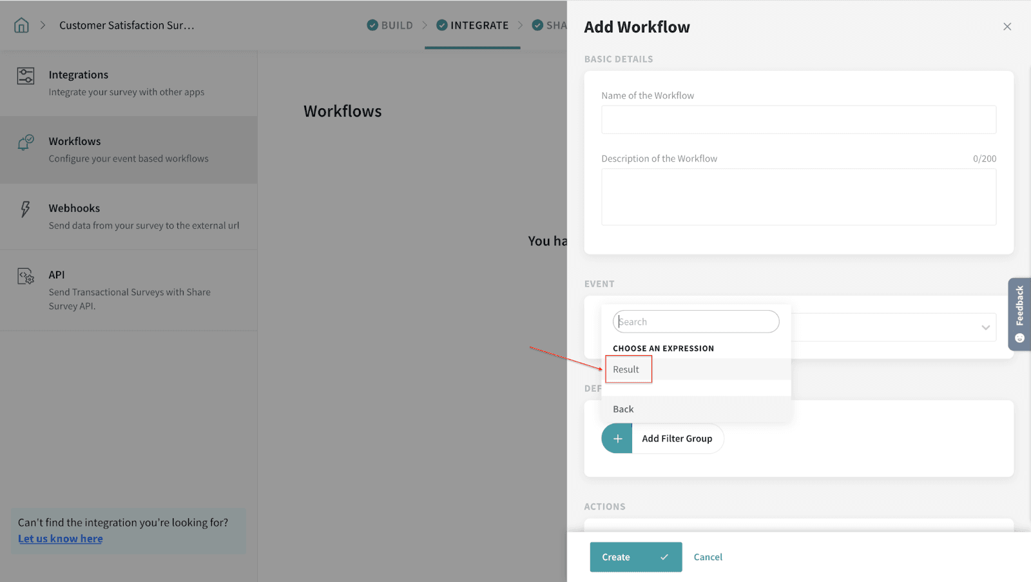Click the home icon in breadcrumb
The width and height of the screenshot is (1031, 582).
pyautogui.click(x=21, y=25)
